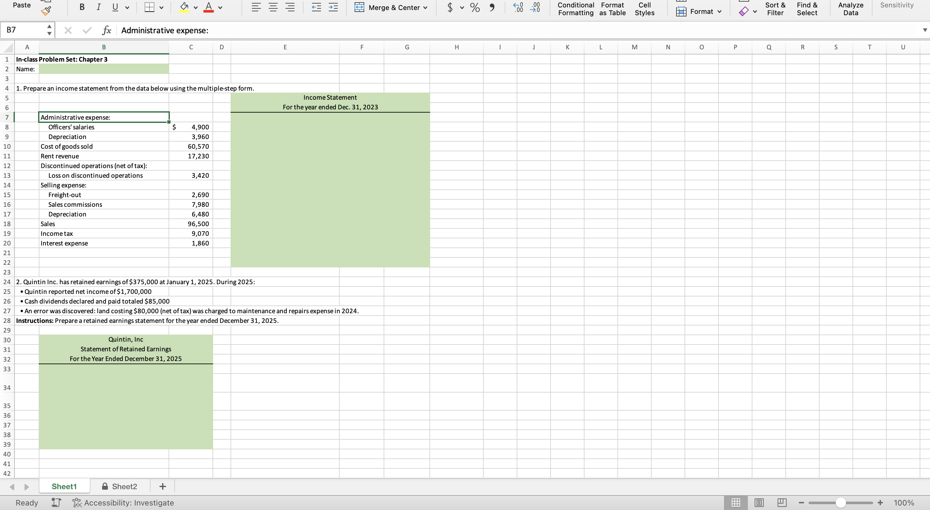Click the insert function fx icon
This screenshot has width=930, height=510.
pos(107,30)
